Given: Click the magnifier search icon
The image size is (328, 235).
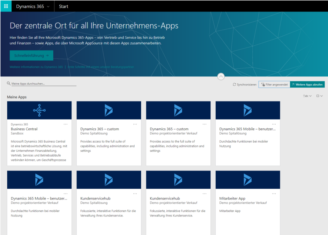Looking at the screenshot, I should pos(9,83).
